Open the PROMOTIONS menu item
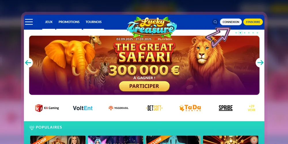The height and width of the screenshot is (144, 288). pyautogui.click(x=69, y=22)
